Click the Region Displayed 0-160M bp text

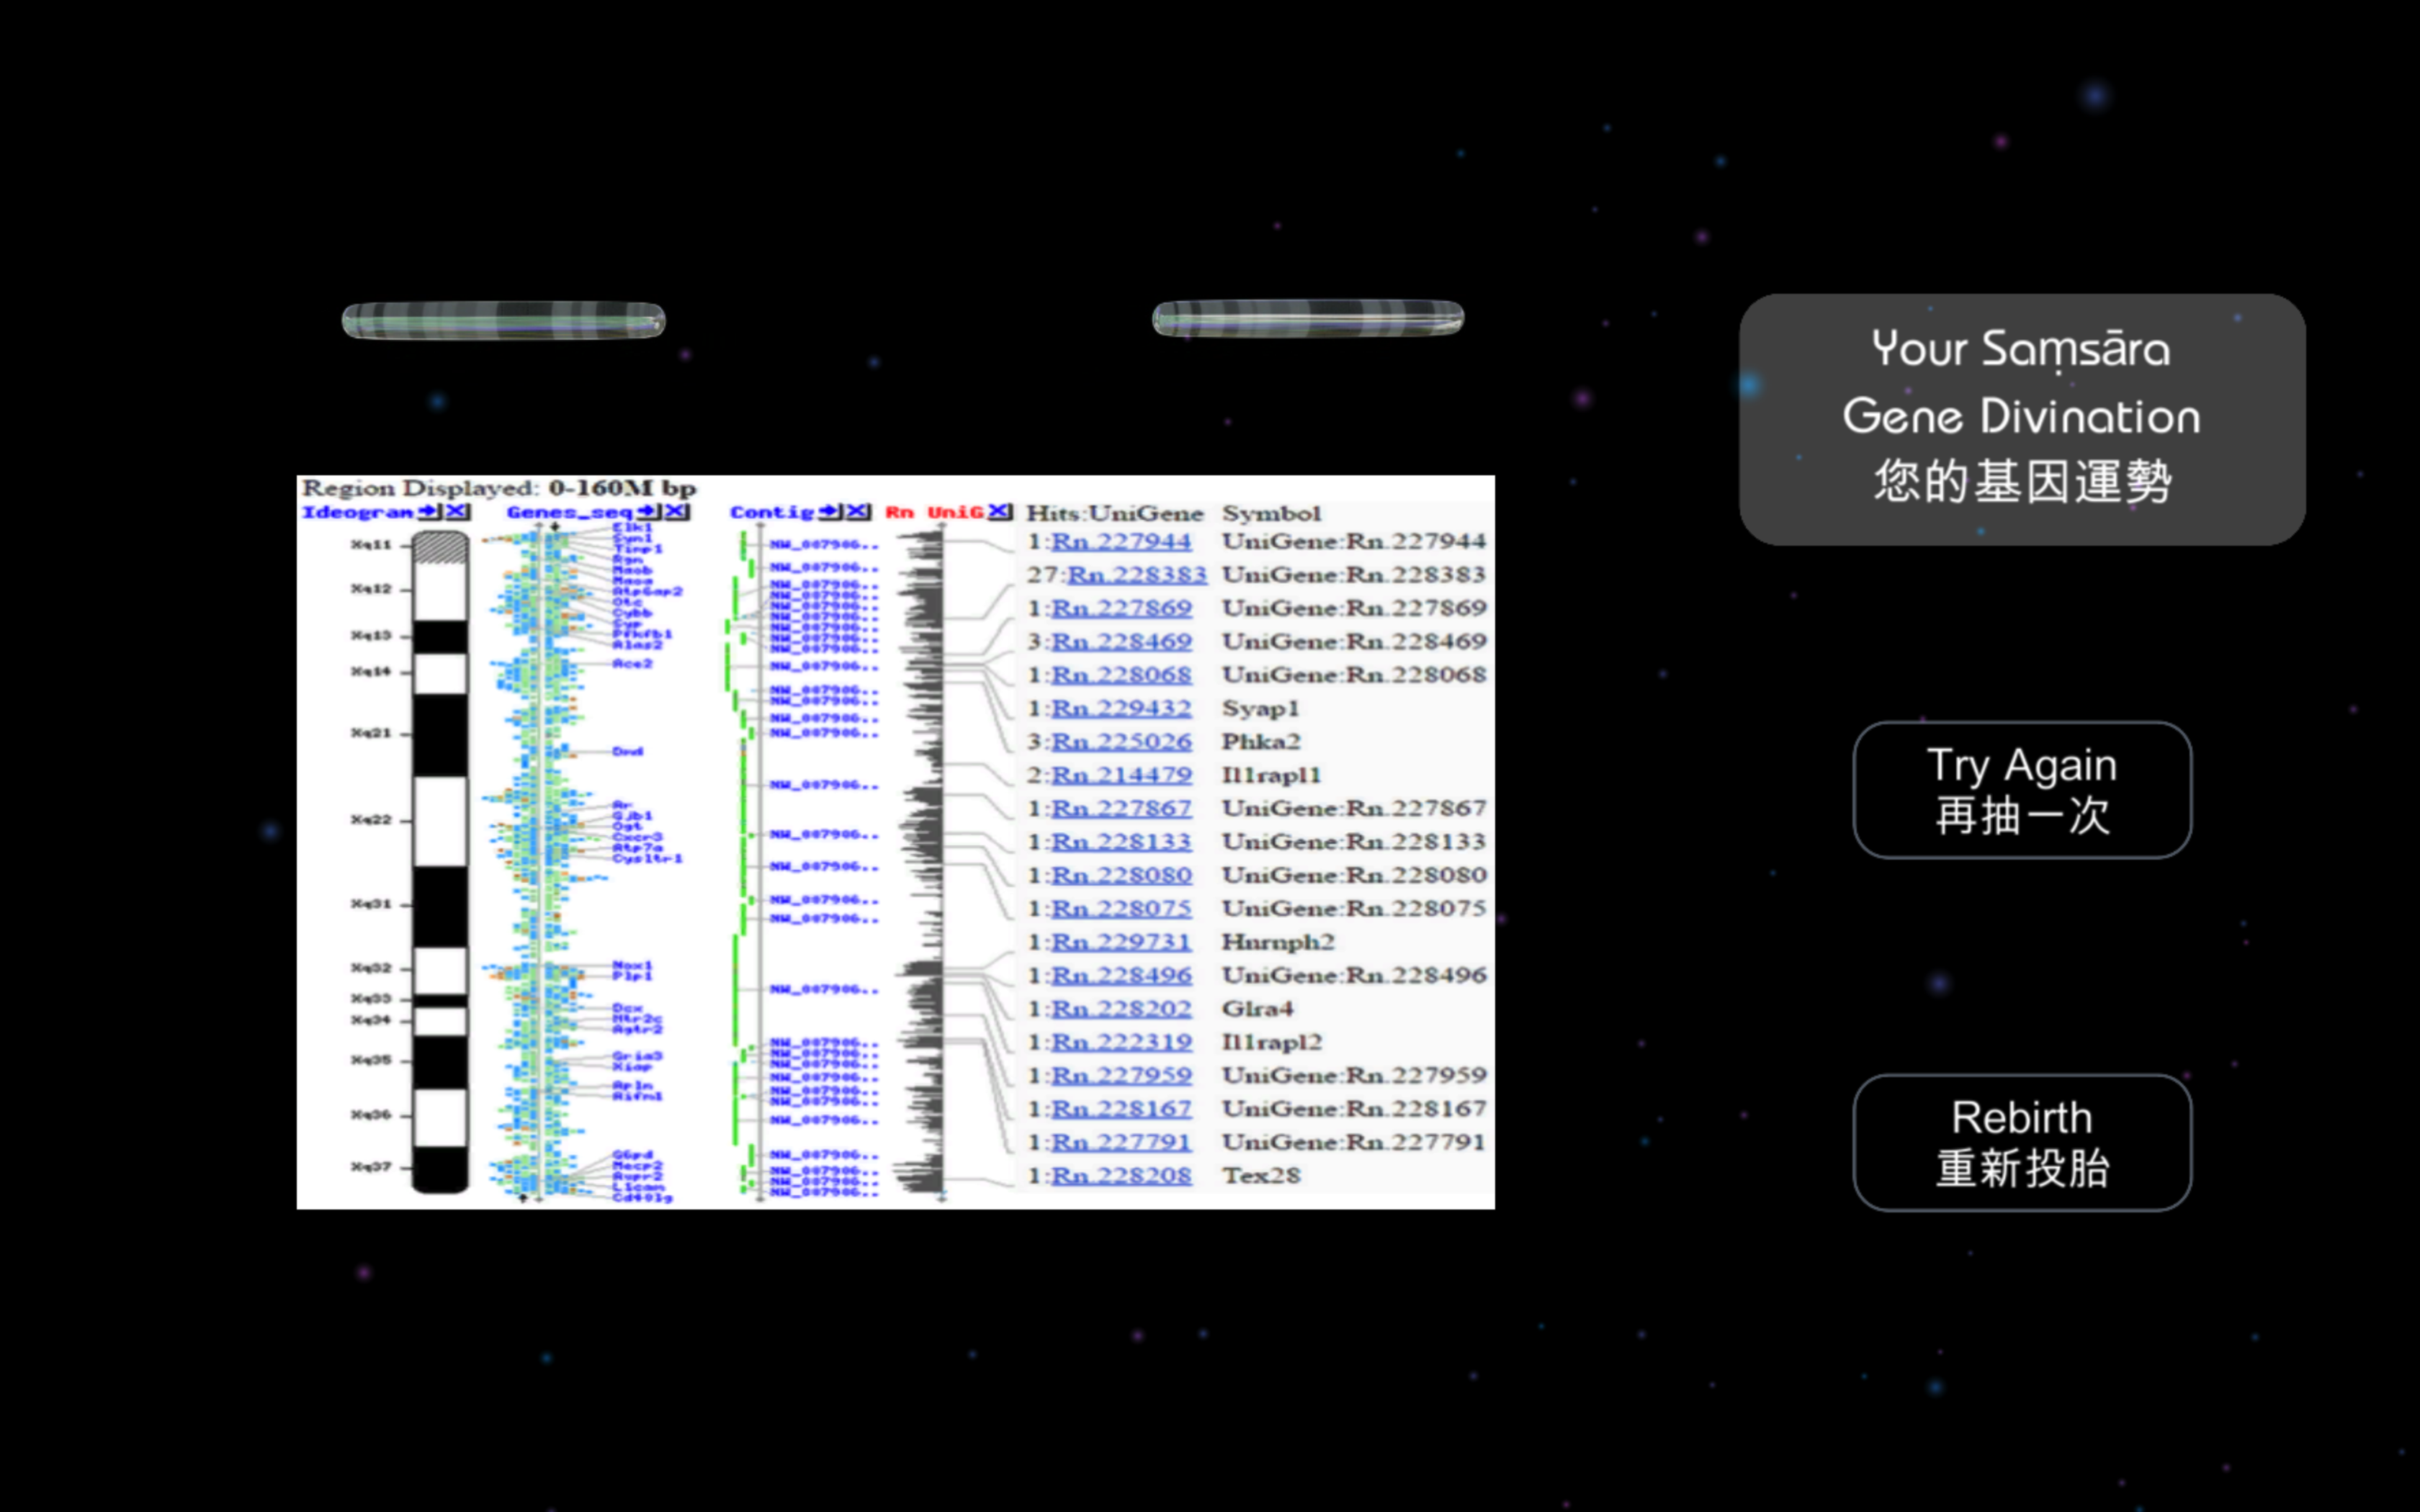tap(499, 488)
